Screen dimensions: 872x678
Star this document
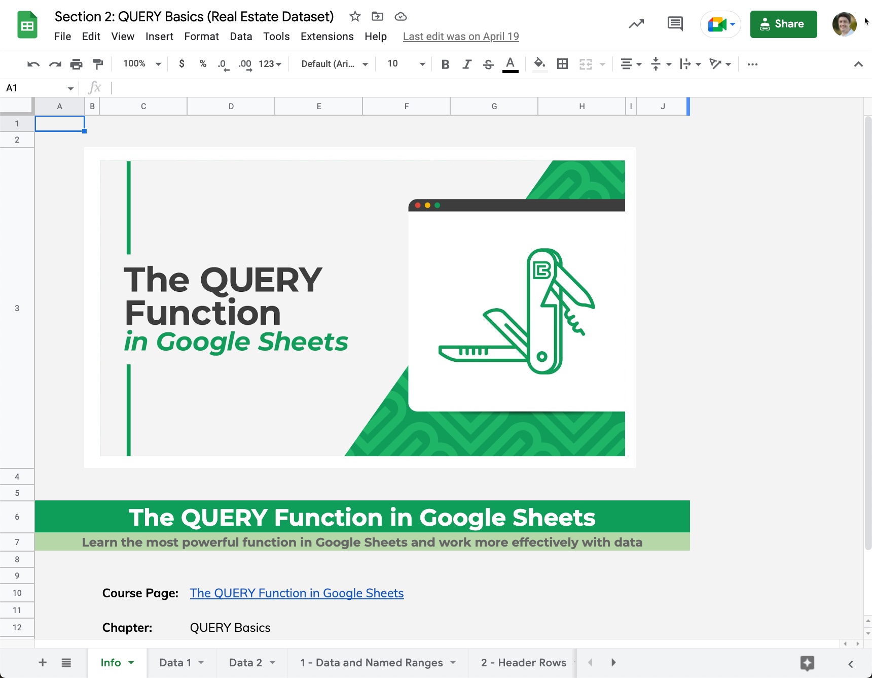(x=355, y=17)
